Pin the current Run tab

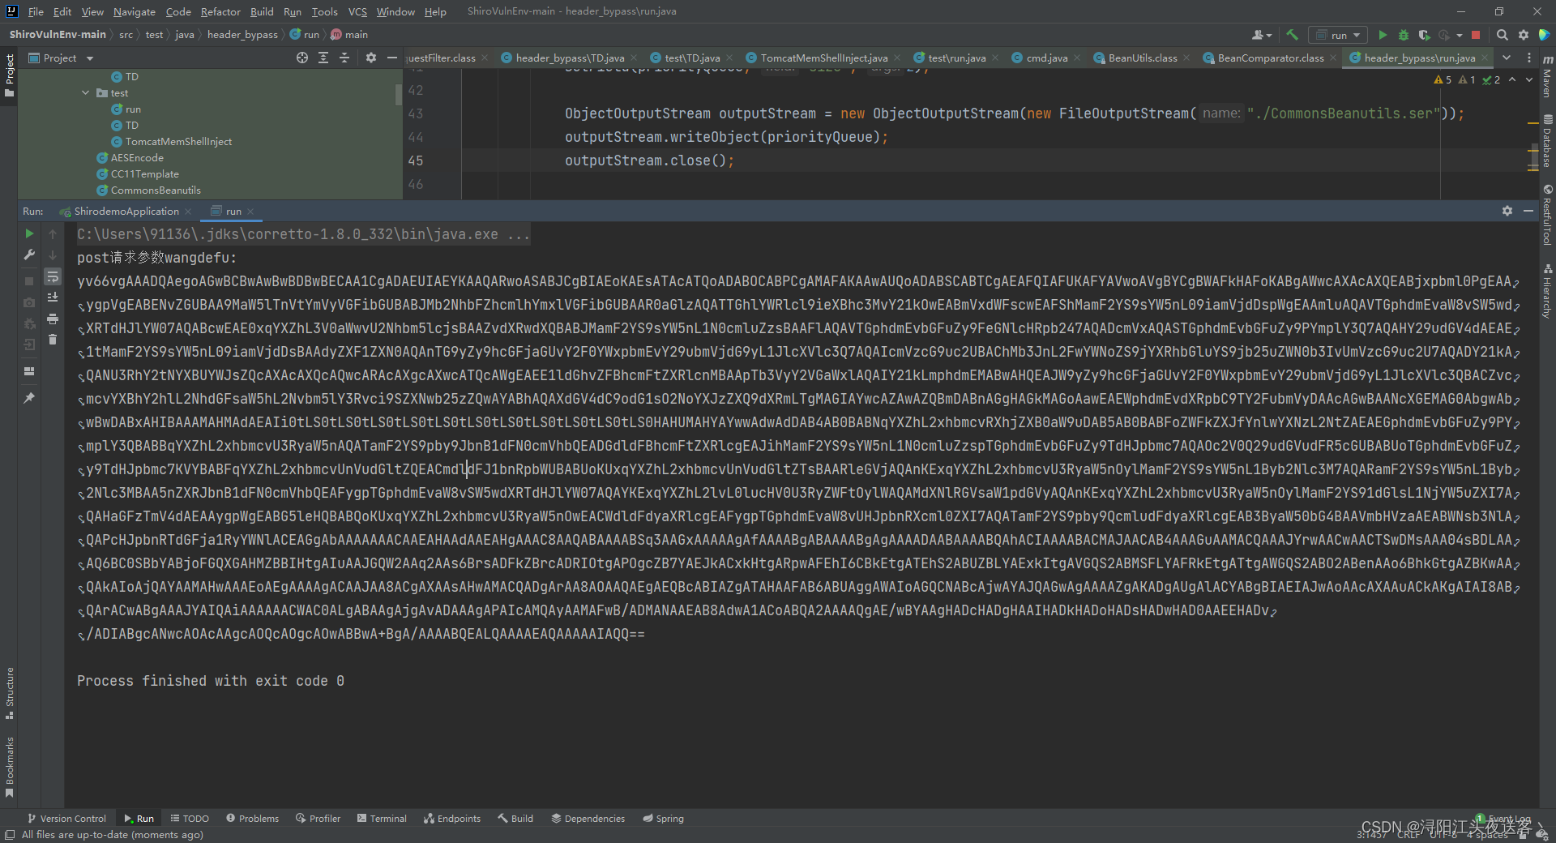coord(29,398)
